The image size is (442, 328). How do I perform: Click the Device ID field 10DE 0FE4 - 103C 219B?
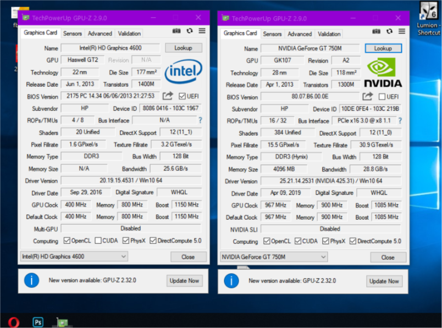pyautogui.click(x=370, y=109)
